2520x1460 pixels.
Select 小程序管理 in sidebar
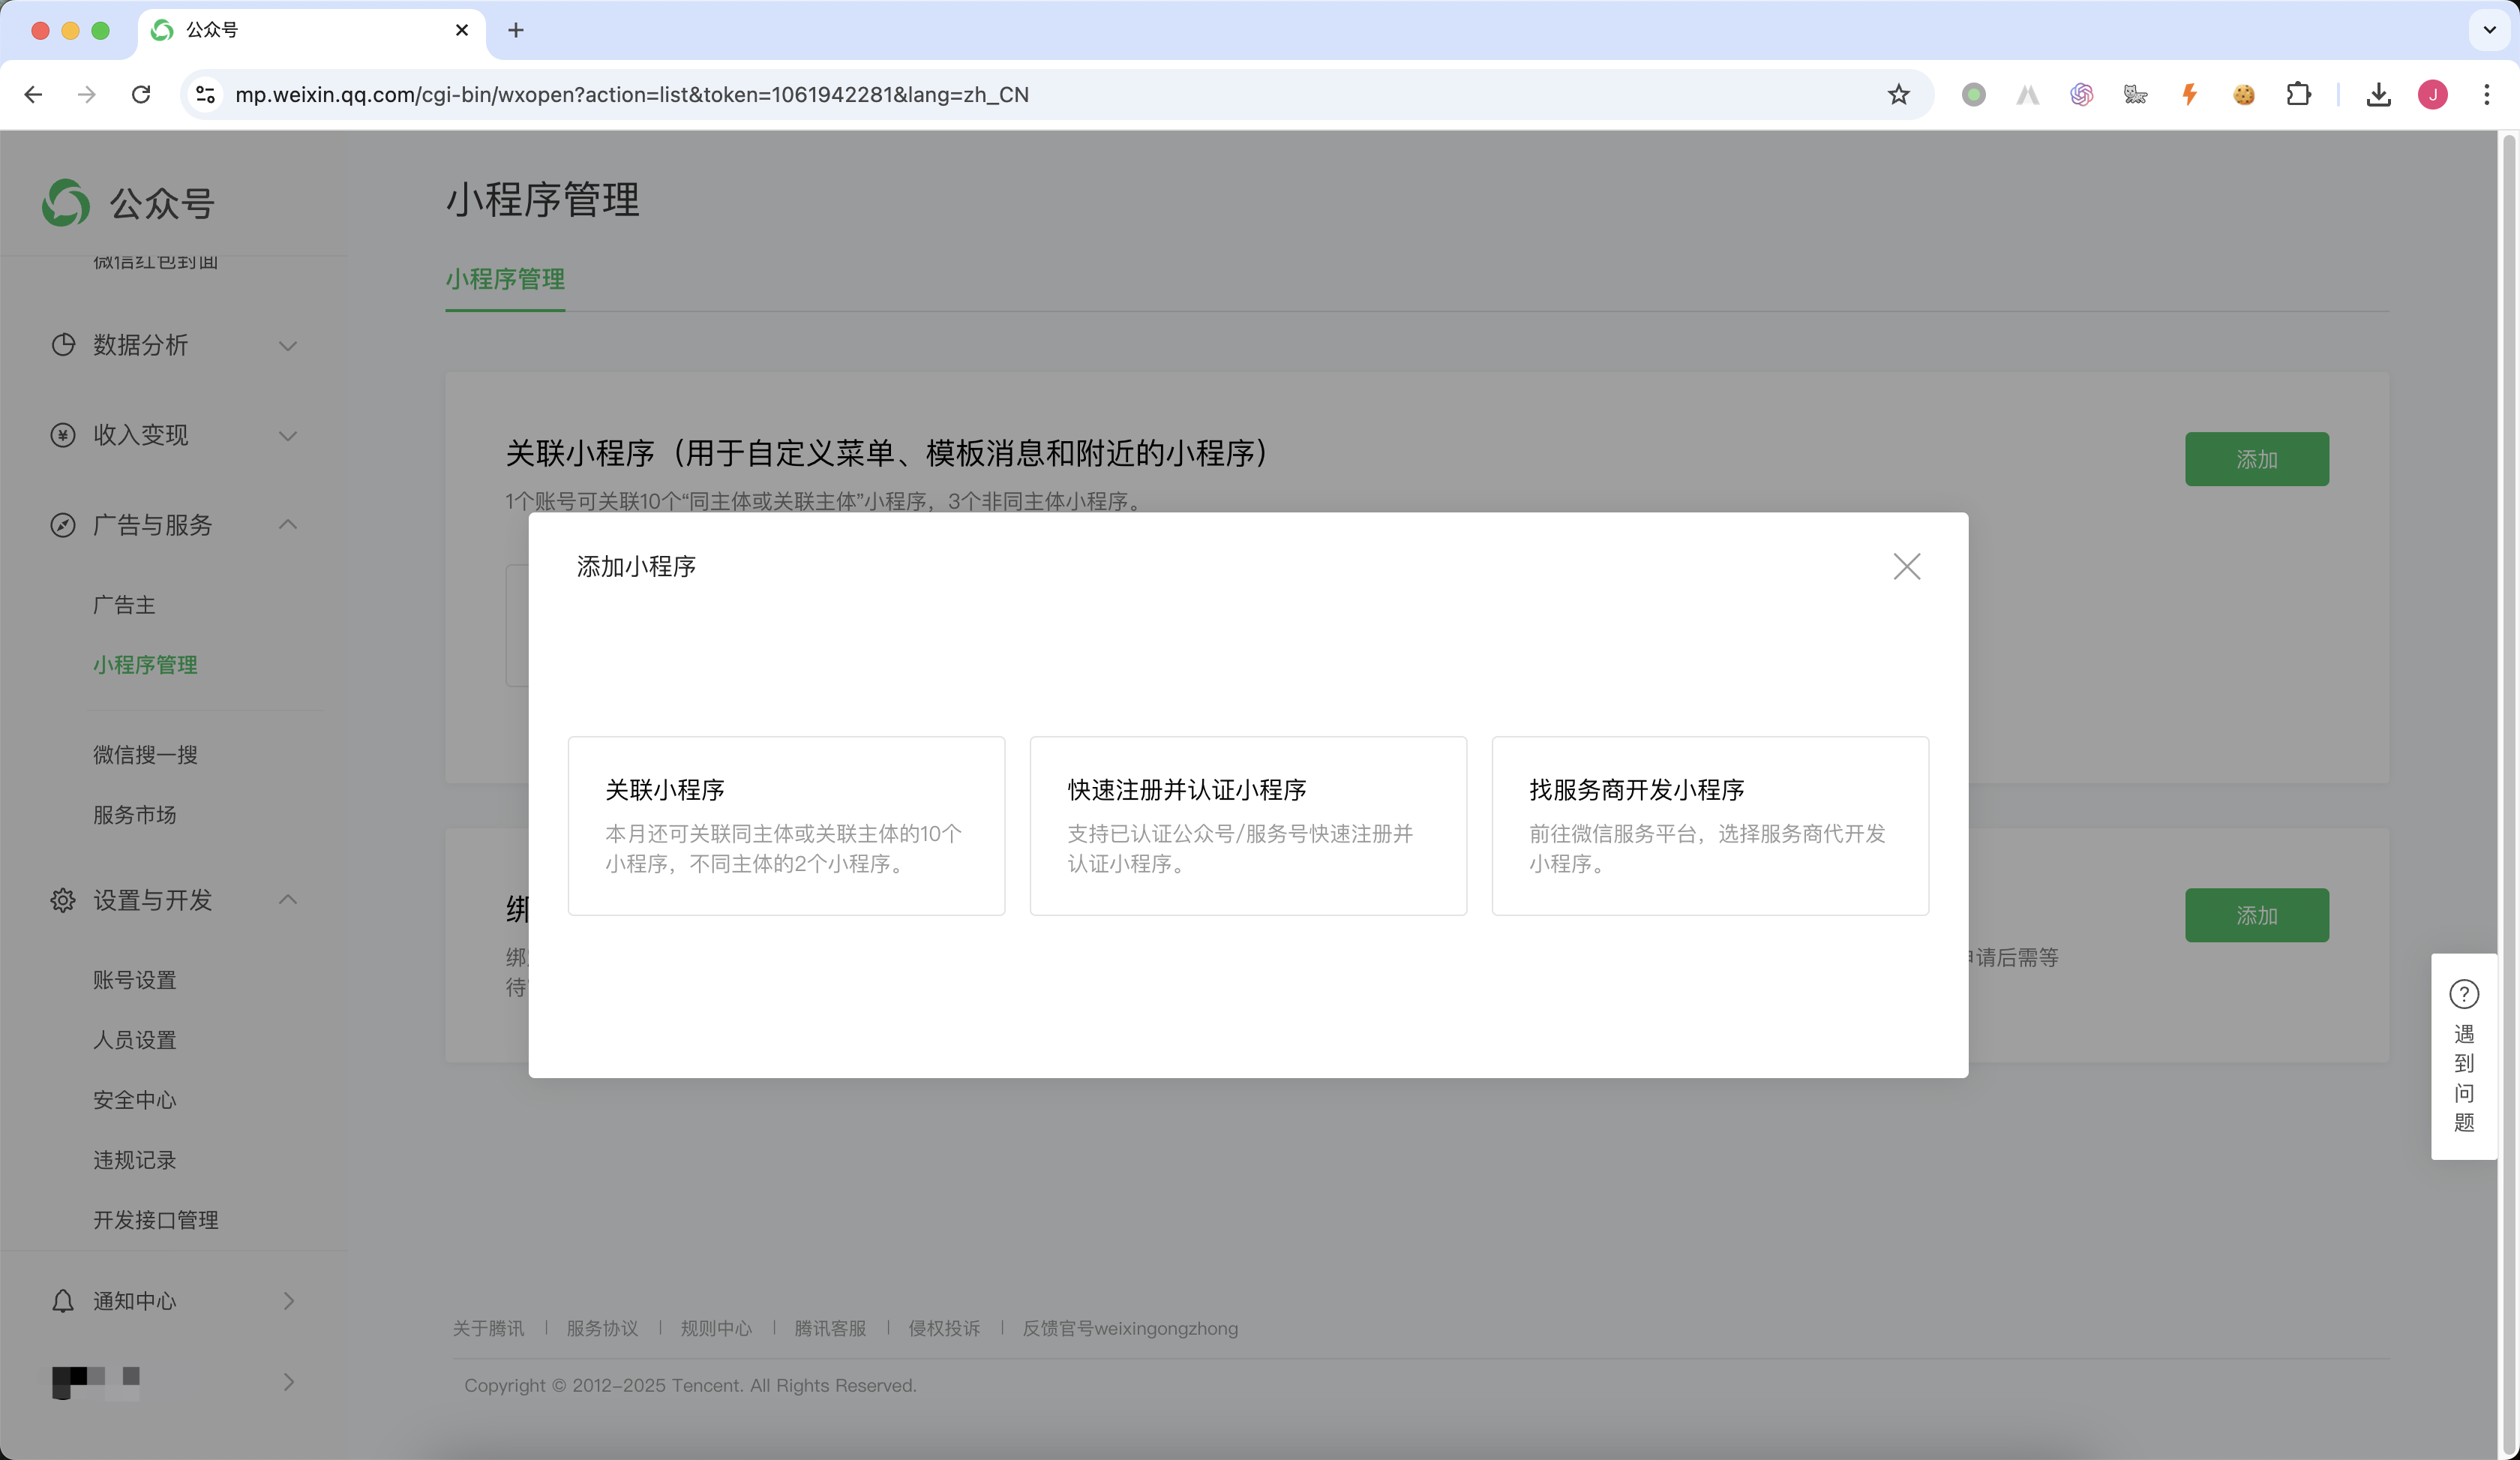click(x=145, y=665)
